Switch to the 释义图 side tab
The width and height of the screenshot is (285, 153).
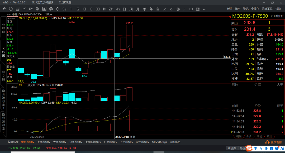(3, 76)
